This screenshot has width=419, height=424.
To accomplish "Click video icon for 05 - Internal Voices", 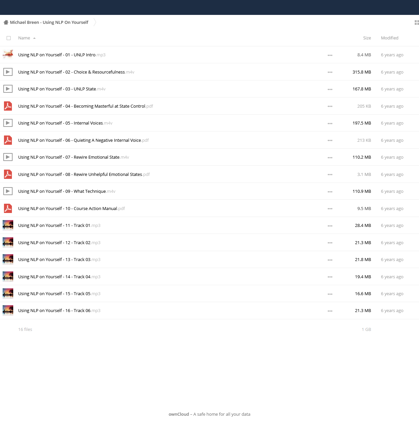I will (x=8, y=123).
